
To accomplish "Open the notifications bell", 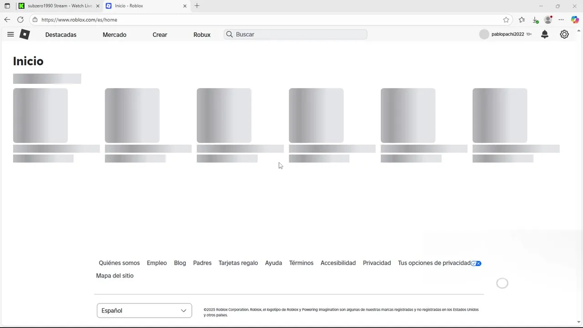I will point(545,34).
